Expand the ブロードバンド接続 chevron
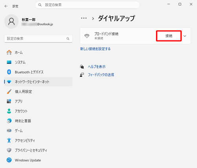 tap(185, 36)
